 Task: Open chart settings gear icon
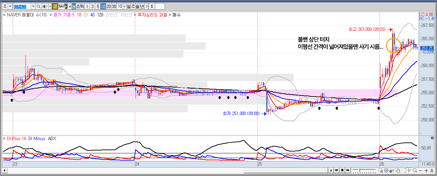(386, 171)
